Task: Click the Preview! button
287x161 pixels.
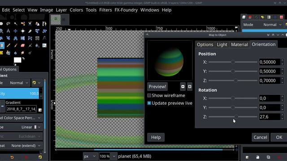Action: pos(157,86)
